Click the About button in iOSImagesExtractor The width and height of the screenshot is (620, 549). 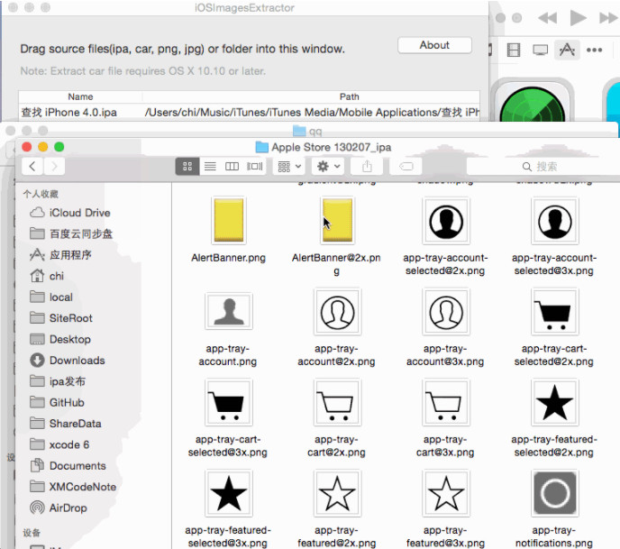434,45
